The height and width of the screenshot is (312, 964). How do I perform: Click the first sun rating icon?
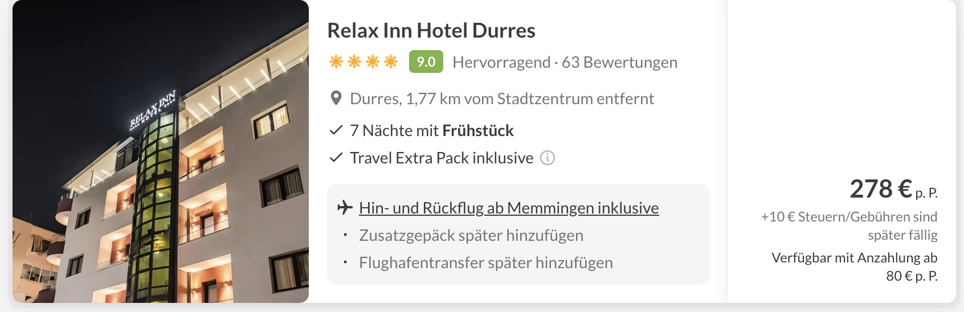click(x=336, y=61)
